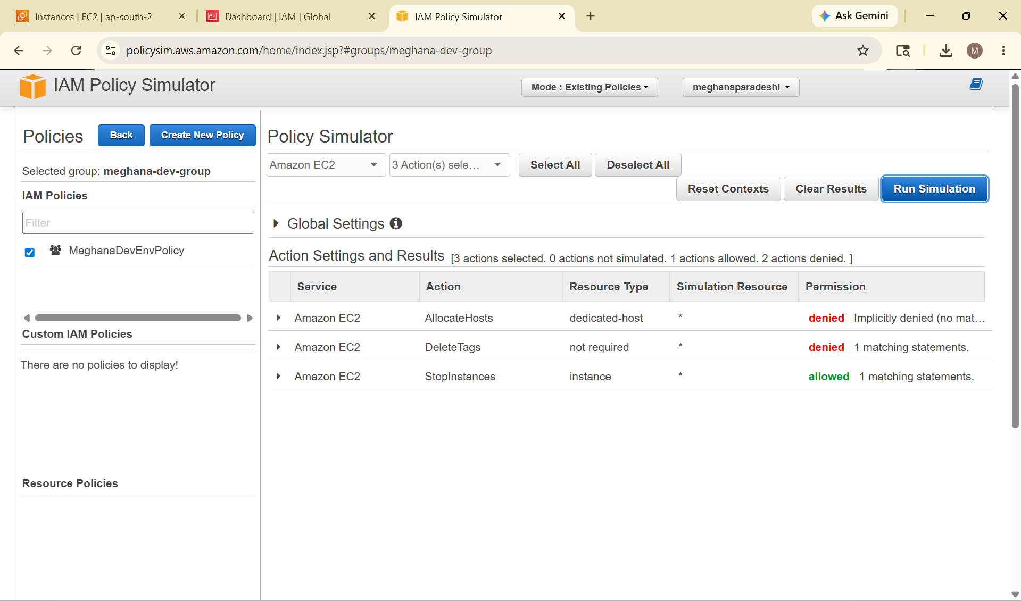Click the Back button in Policies panel
The height and width of the screenshot is (601, 1021).
(121, 135)
